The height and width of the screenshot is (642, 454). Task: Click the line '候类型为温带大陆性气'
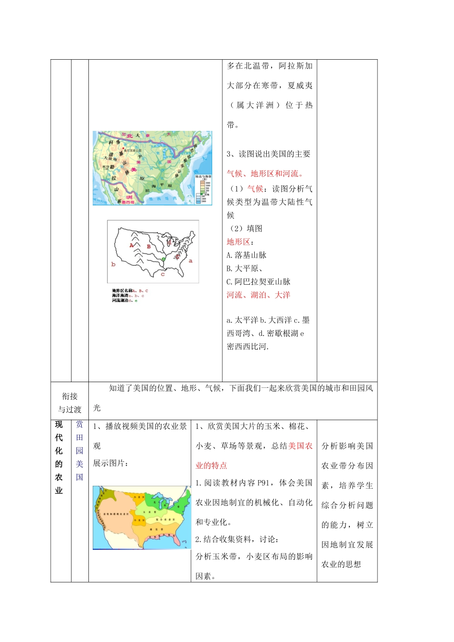[x=270, y=203]
